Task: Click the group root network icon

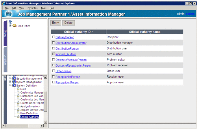Action: [10, 22]
